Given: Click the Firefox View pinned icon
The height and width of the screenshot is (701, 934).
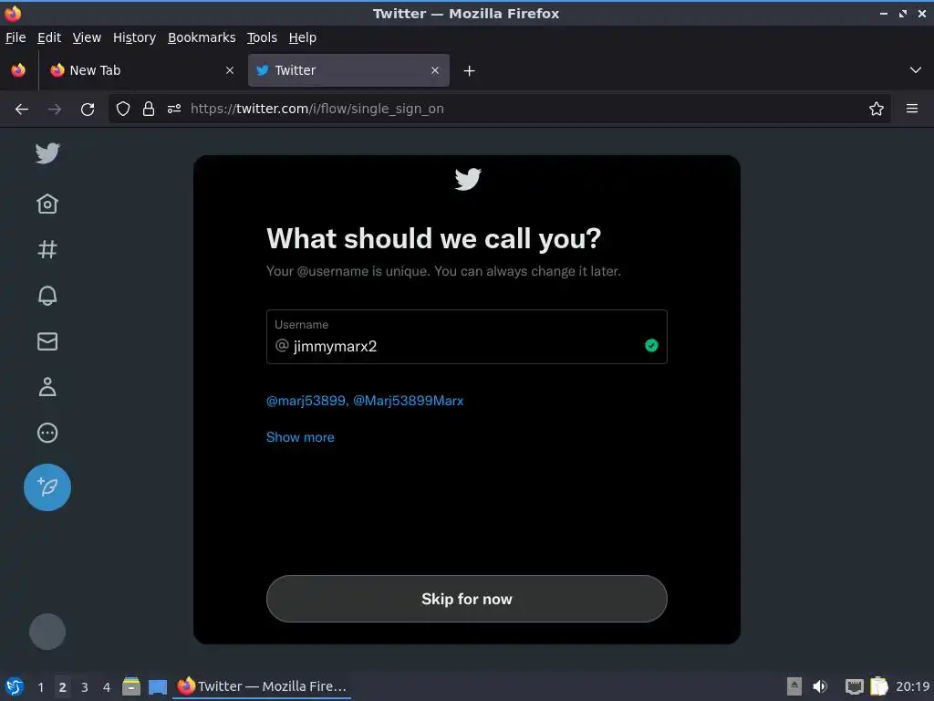Looking at the screenshot, I should point(18,70).
